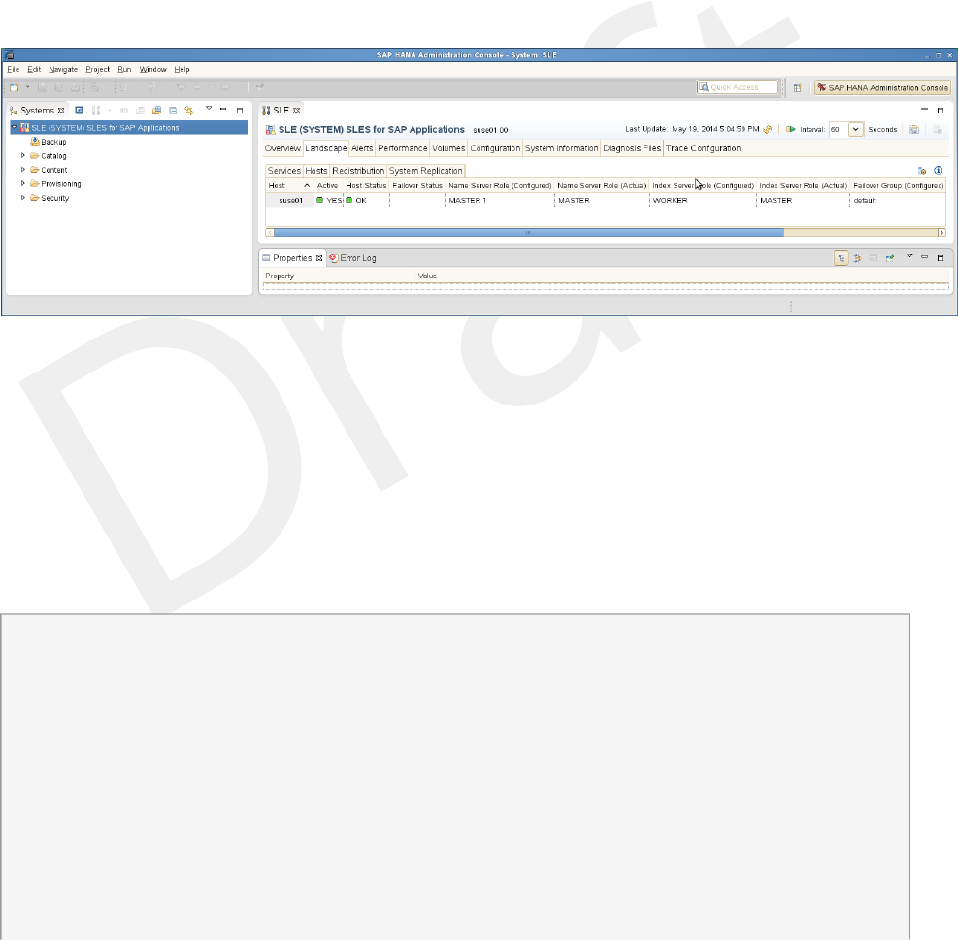
Task: Switch to the Alerts tab
Action: click(362, 148)
